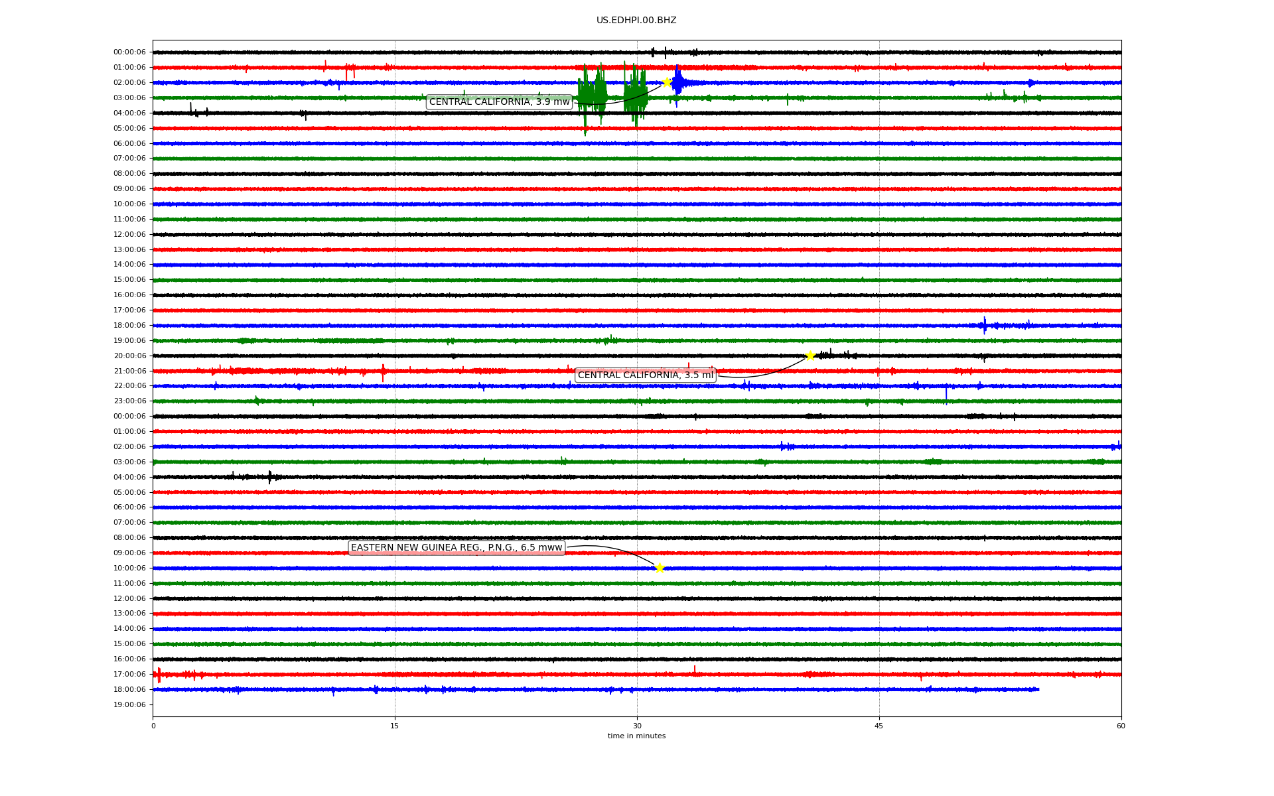Click the blue waveform spike after the first star
This screenshot has height=796, width=1274.
coord(677,83)
